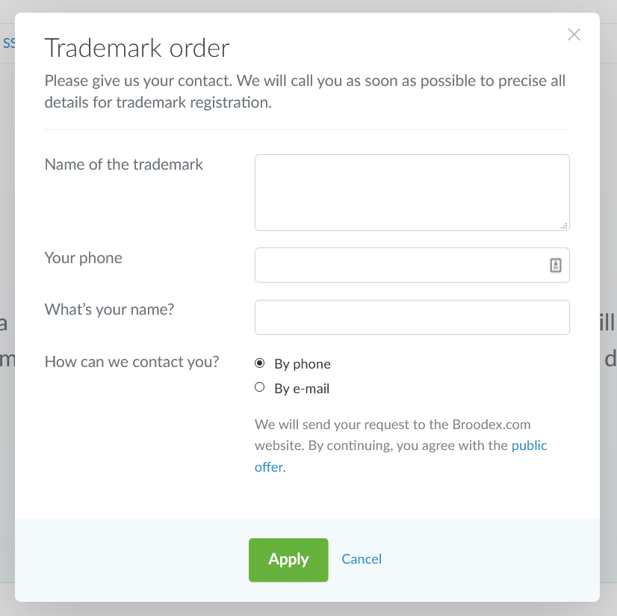Click the Broodex.com request notice text
617x616 pixels.
click(392, 425)
